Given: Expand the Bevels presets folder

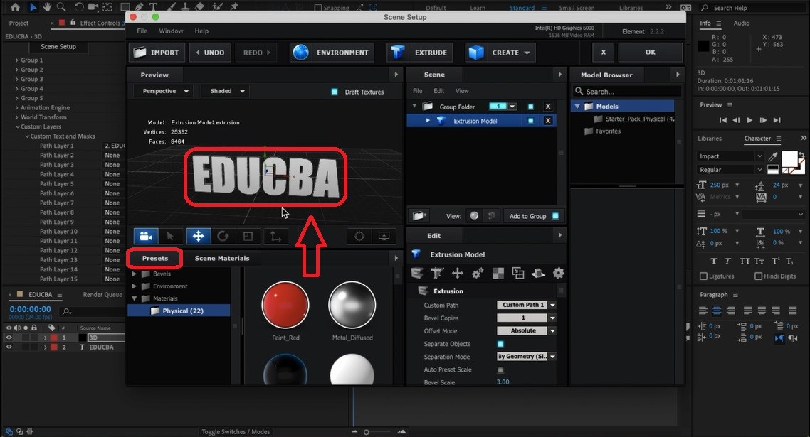Looking at the screenshot, I should tap(135, 274).
